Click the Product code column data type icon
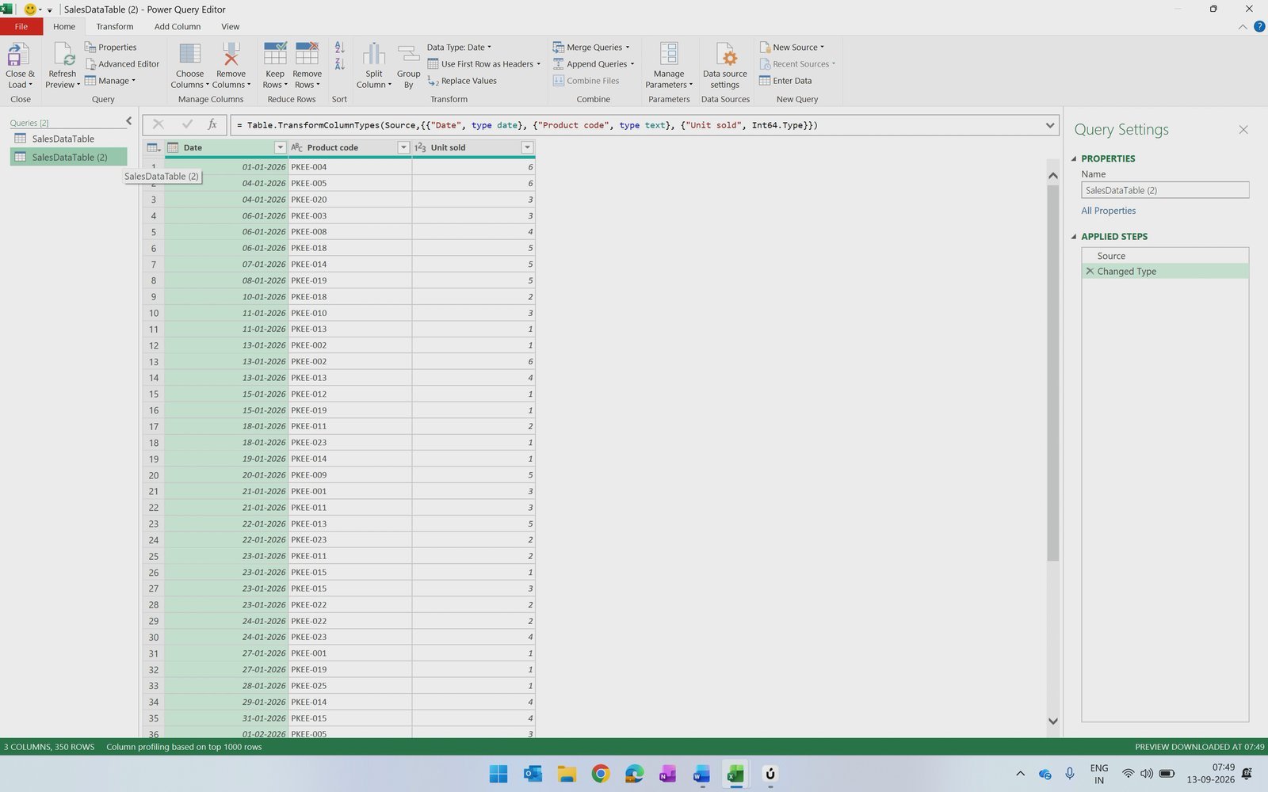The image size is (1268, 792). 297,148
